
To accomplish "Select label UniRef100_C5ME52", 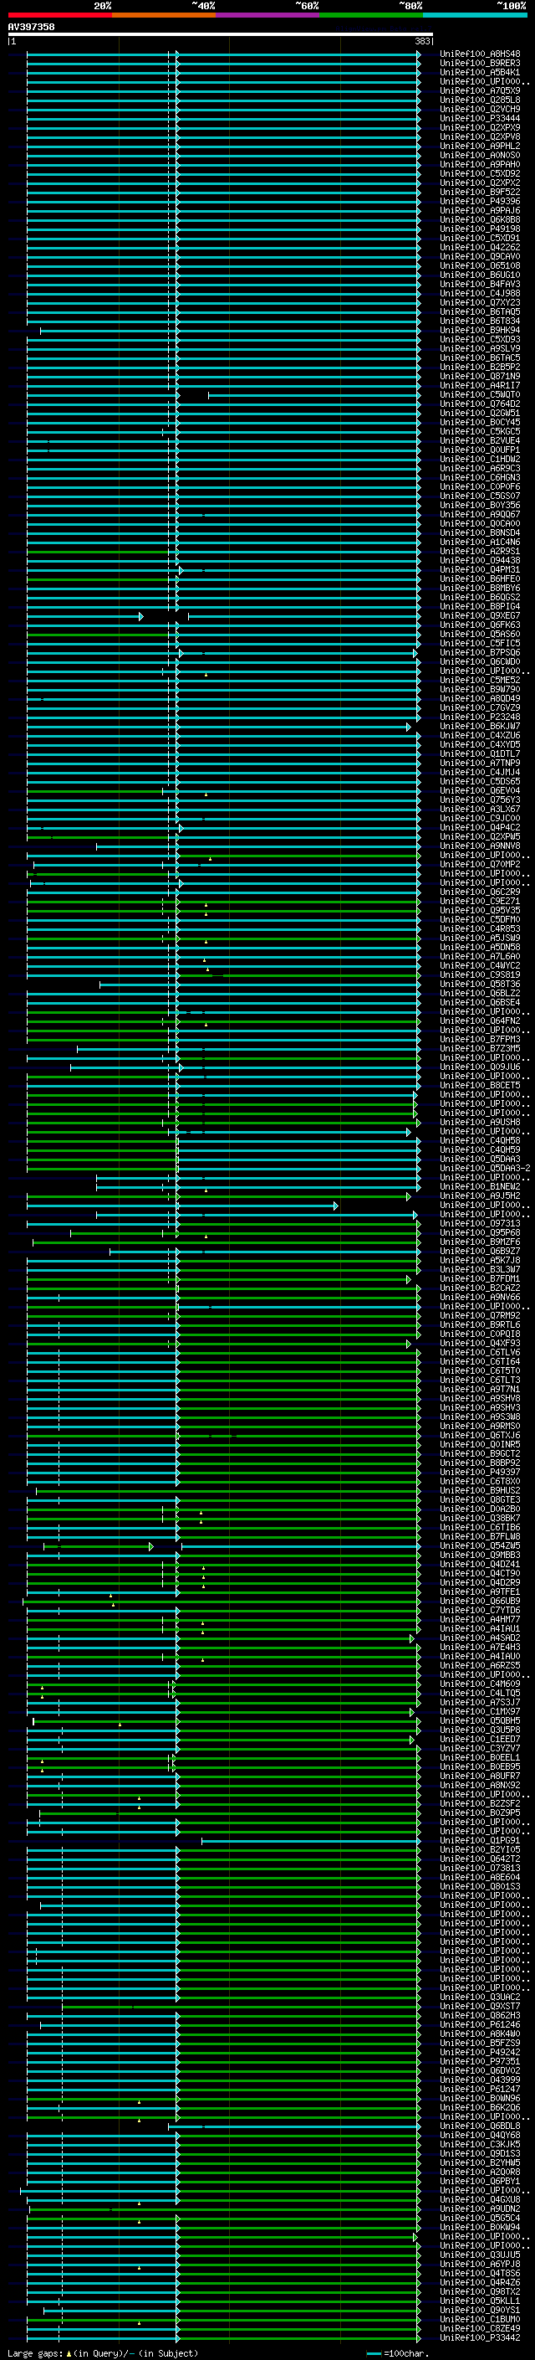I will 480,680.
